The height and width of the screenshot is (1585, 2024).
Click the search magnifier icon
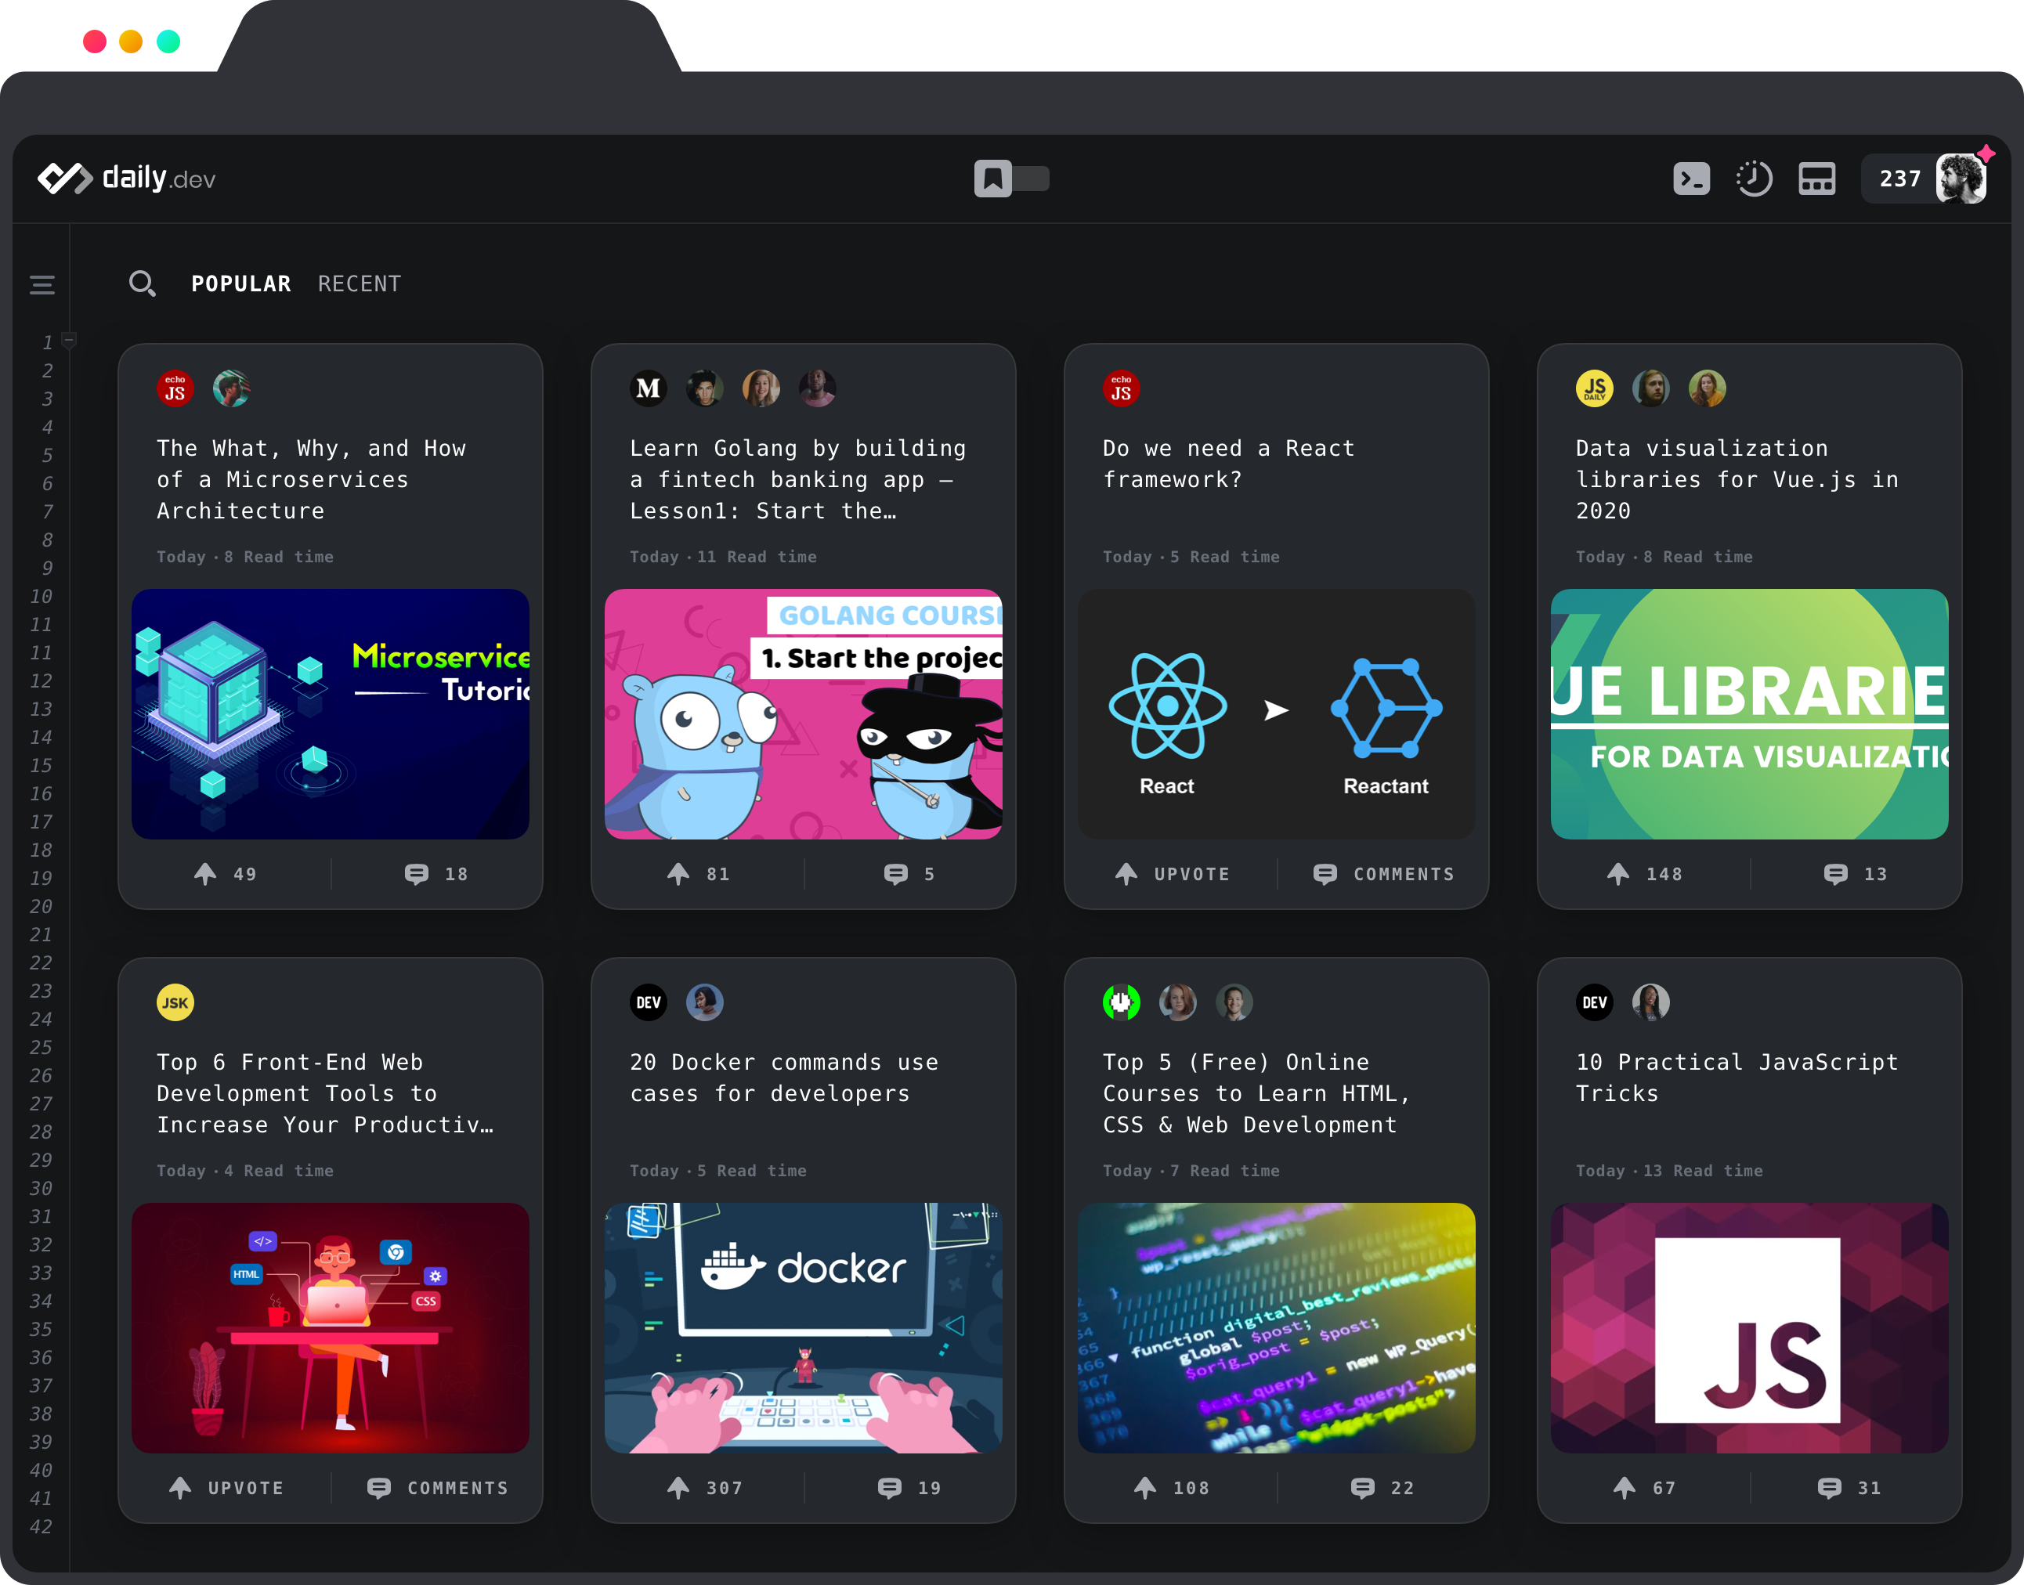pos(142,283)
